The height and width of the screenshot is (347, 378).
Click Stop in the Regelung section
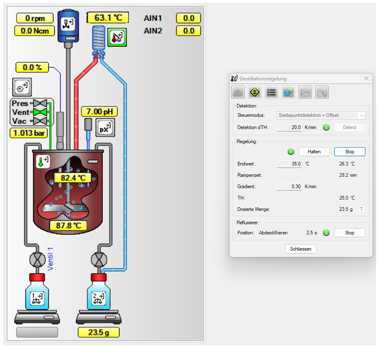point(349,152)
